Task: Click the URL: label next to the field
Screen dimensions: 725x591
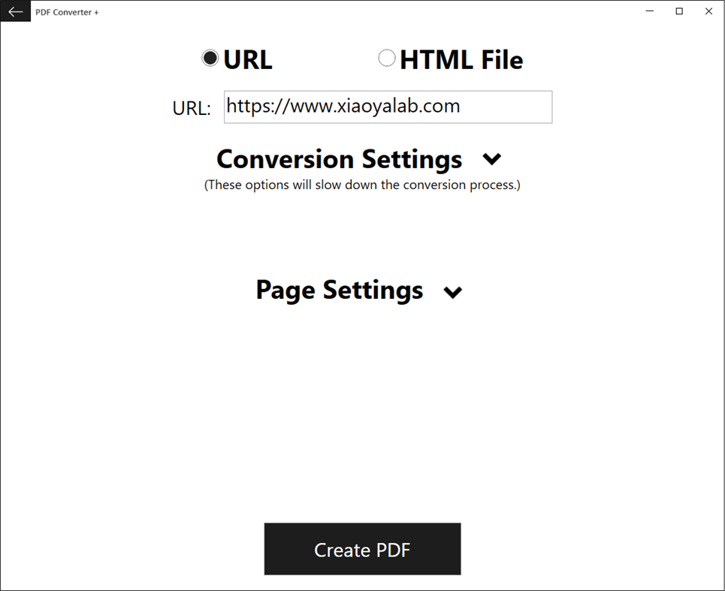Action: point(190,107)
